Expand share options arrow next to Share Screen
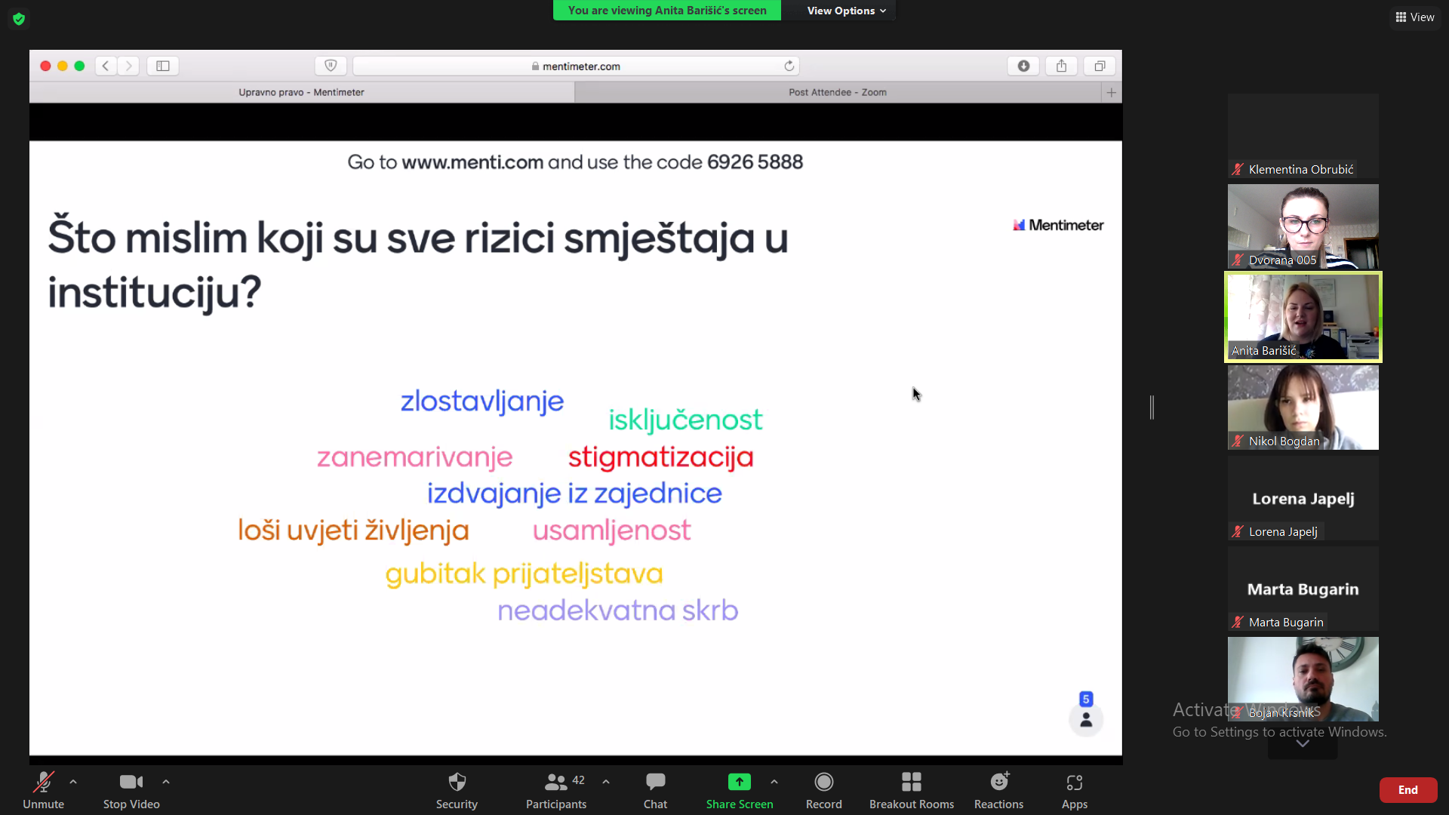The height and width of the screenshot is (815, 1449). tap(774, 783)
